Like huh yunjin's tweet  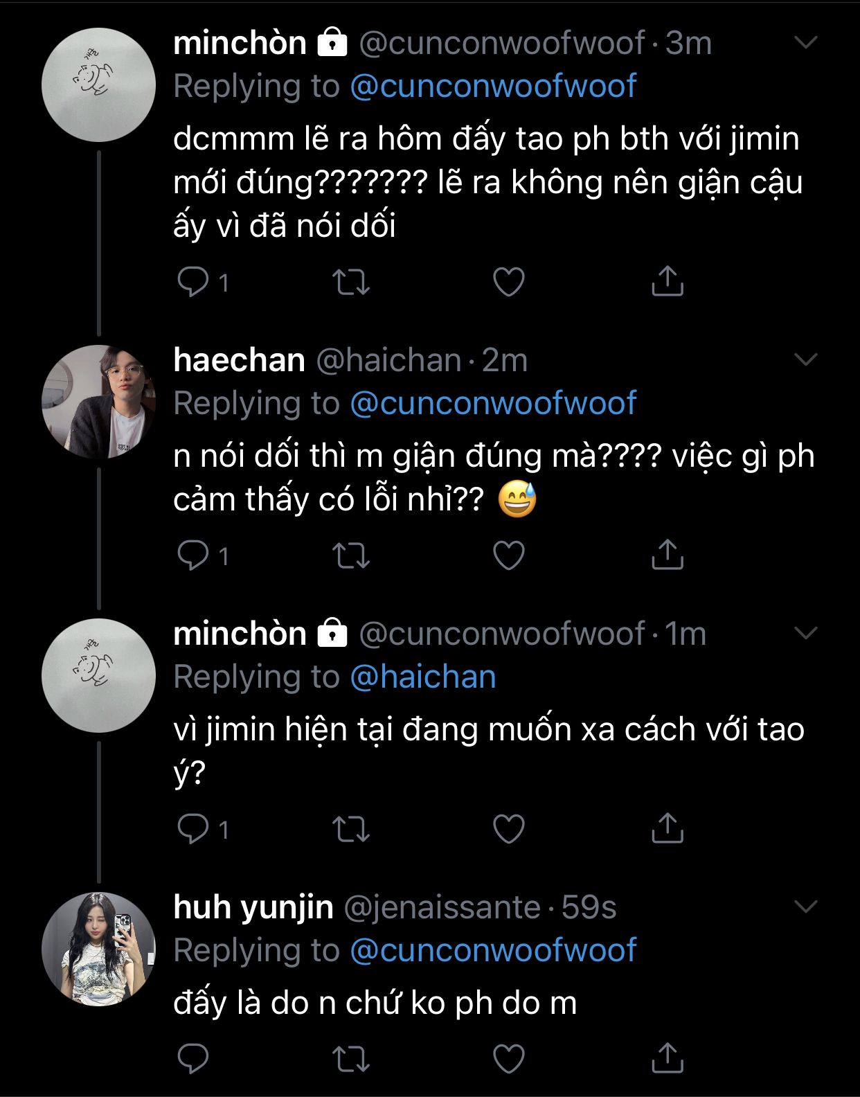click(x=509, y=1059)
